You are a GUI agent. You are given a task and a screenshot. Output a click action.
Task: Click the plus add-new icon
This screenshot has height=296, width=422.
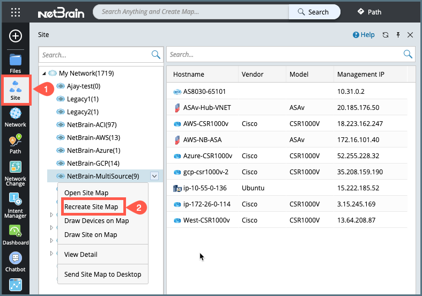16,36
